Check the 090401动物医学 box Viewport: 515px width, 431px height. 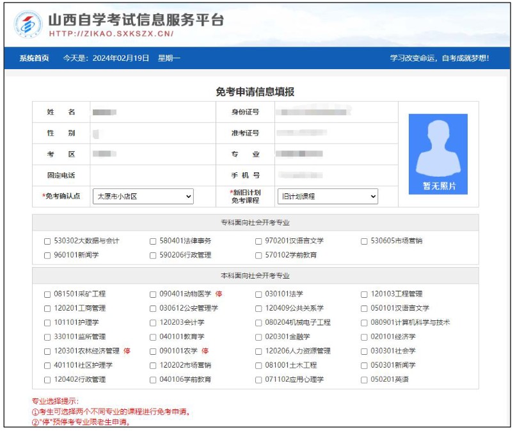tap(153, 294)
